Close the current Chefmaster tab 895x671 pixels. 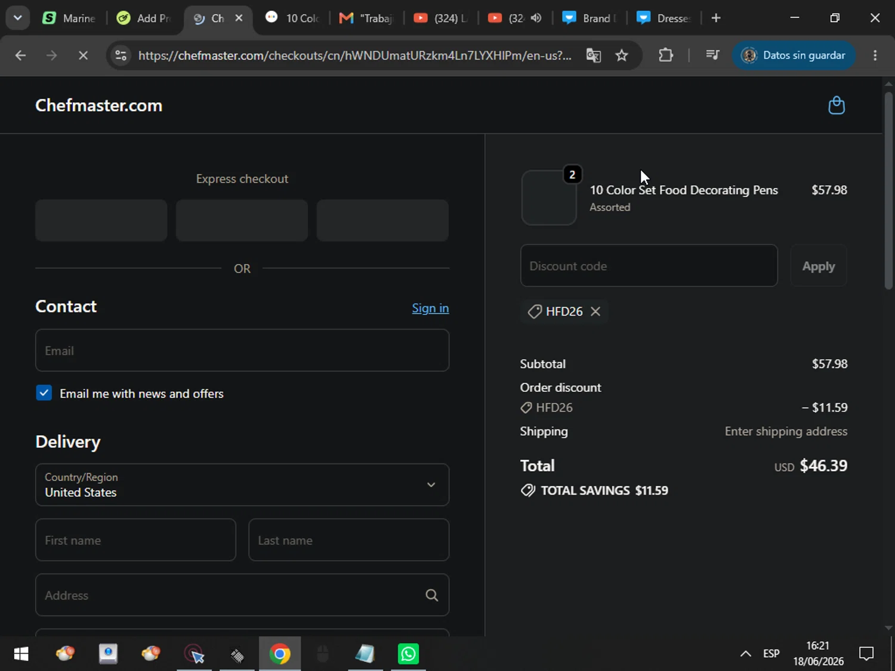pos(239,18)
